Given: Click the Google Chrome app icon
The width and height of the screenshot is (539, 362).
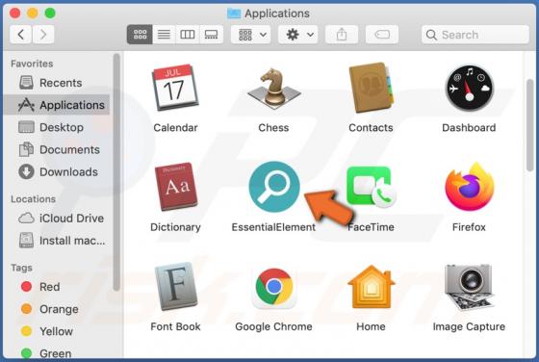Looking at the screenshot, I should tap(274, 287).
